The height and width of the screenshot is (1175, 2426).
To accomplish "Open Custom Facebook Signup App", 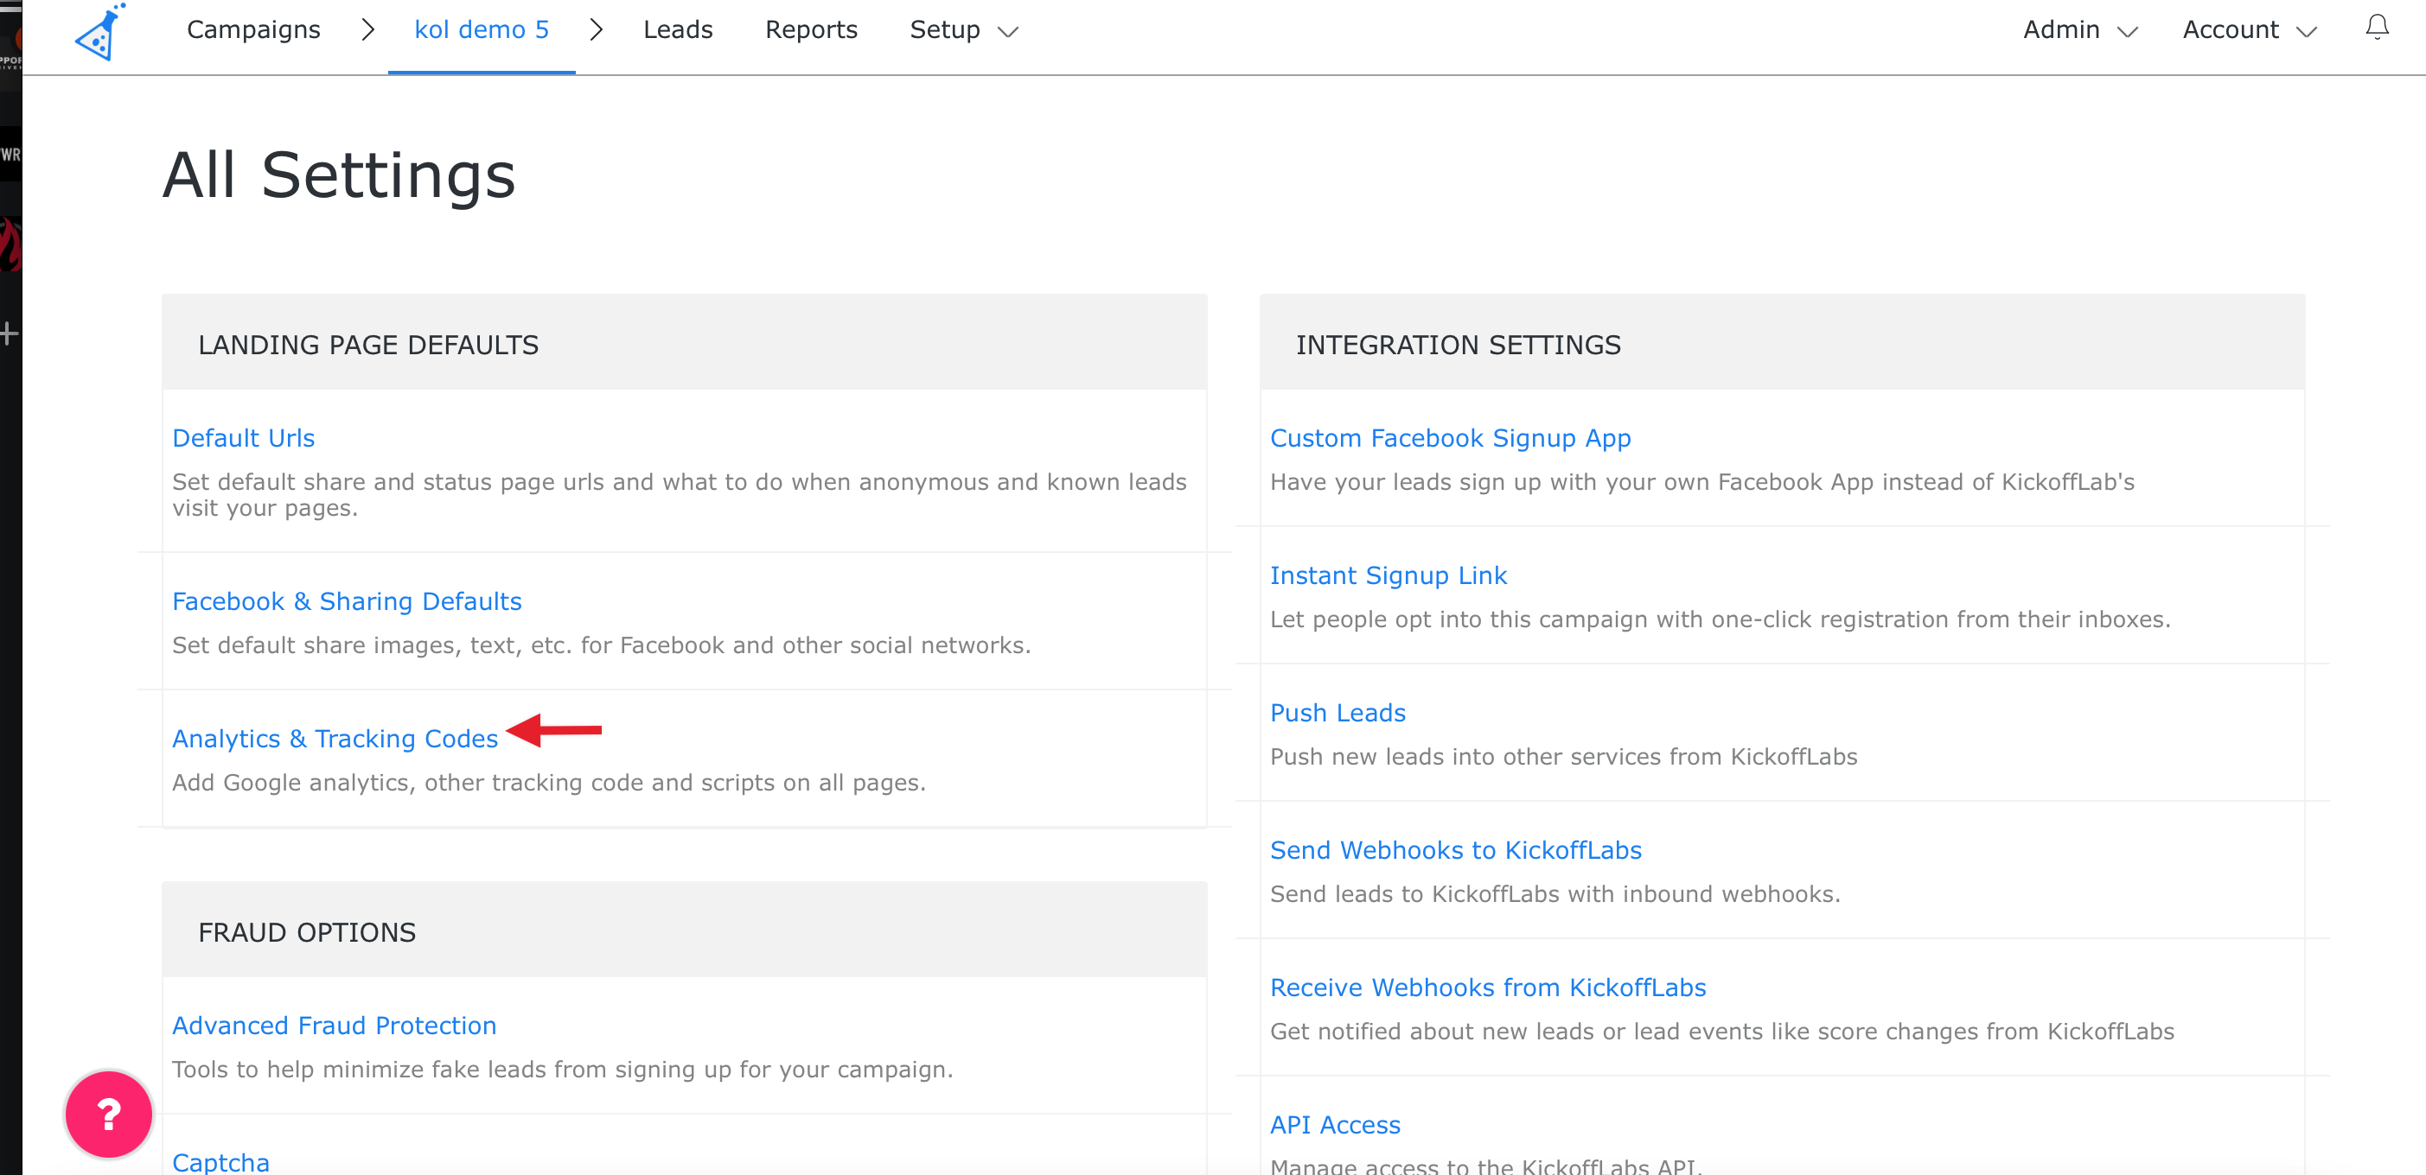I will [x=1451, y=438].
